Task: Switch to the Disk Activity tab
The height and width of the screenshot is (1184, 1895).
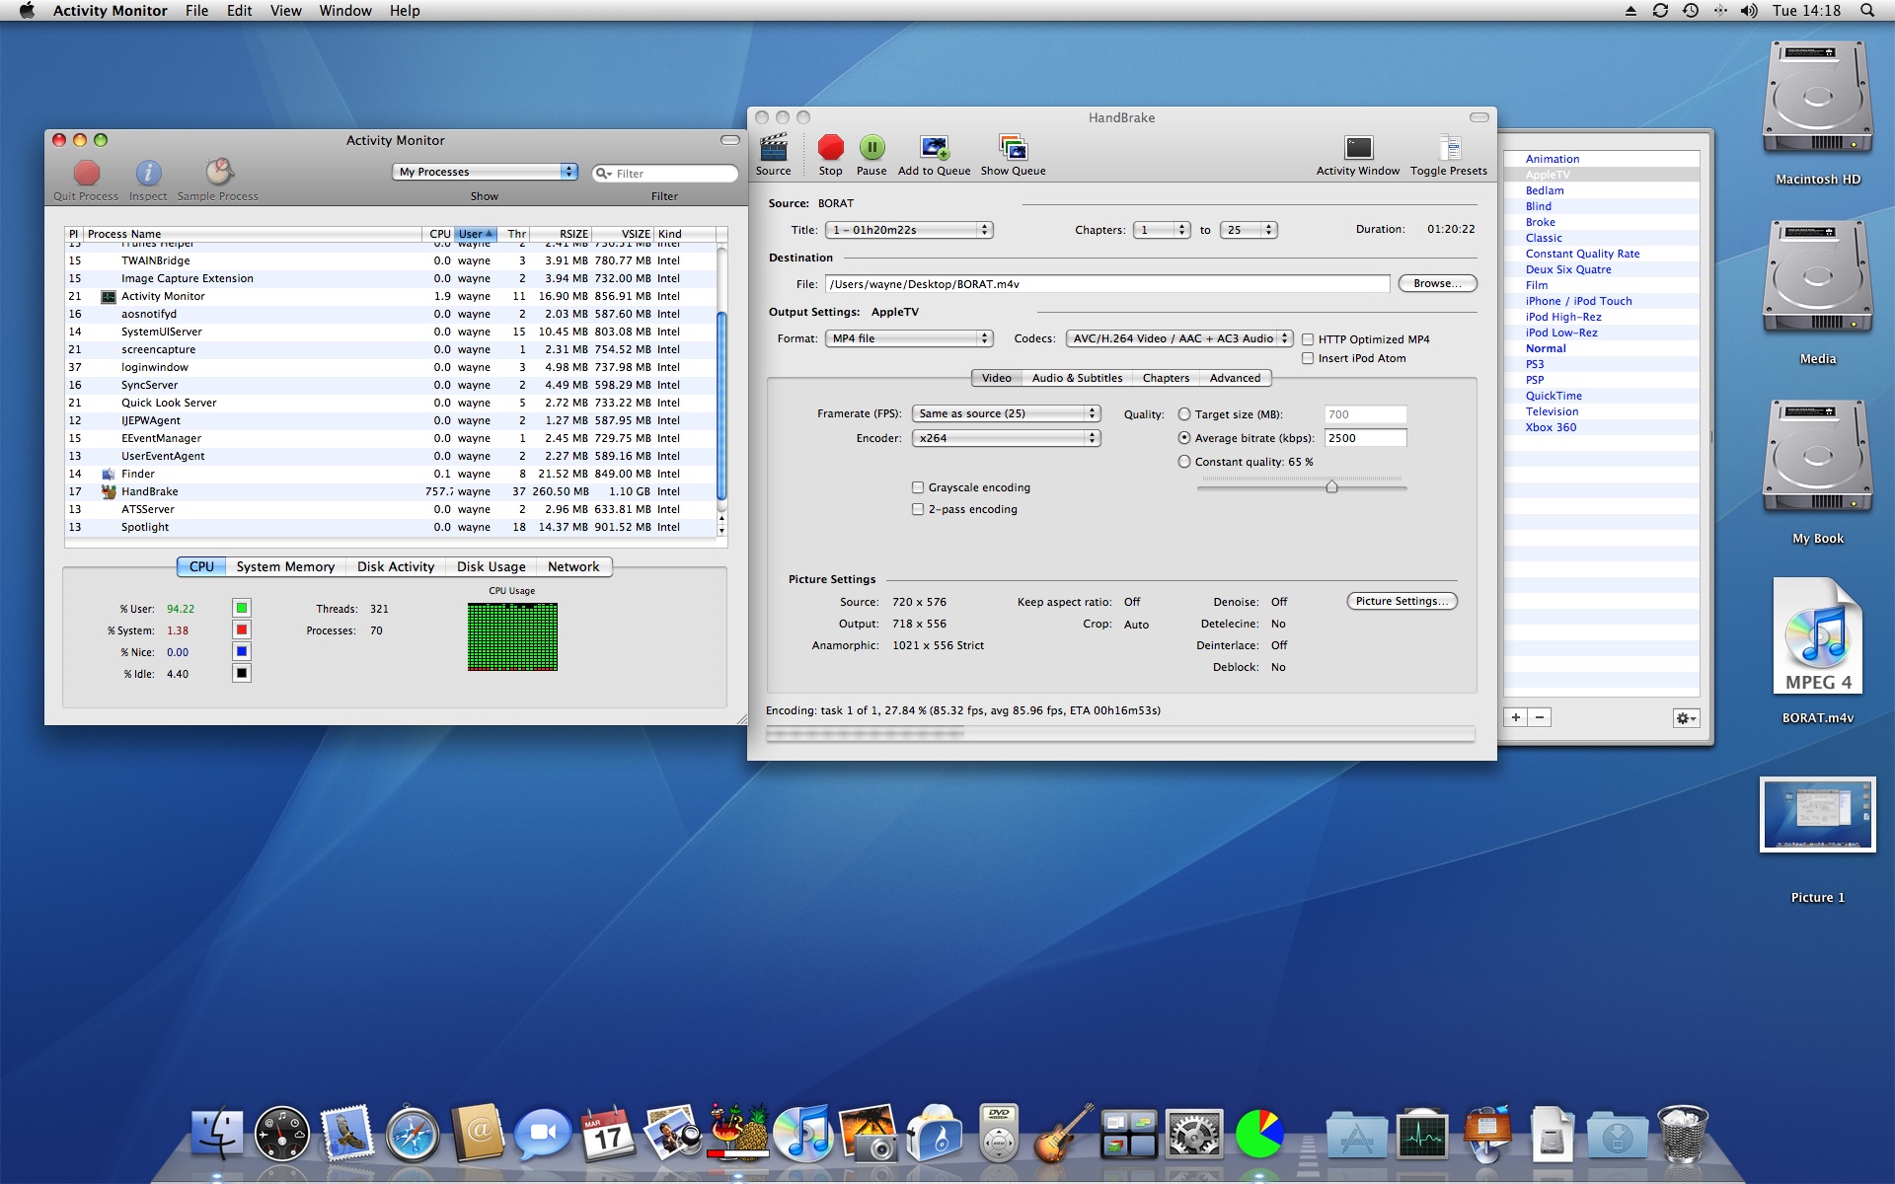Action: click(396, 566)
